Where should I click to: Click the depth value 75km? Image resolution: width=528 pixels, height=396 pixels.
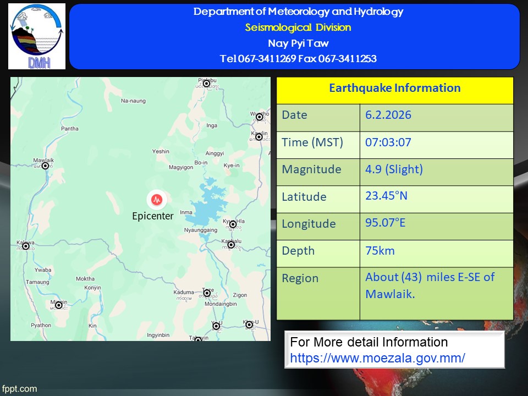click(x=380, y=251)
